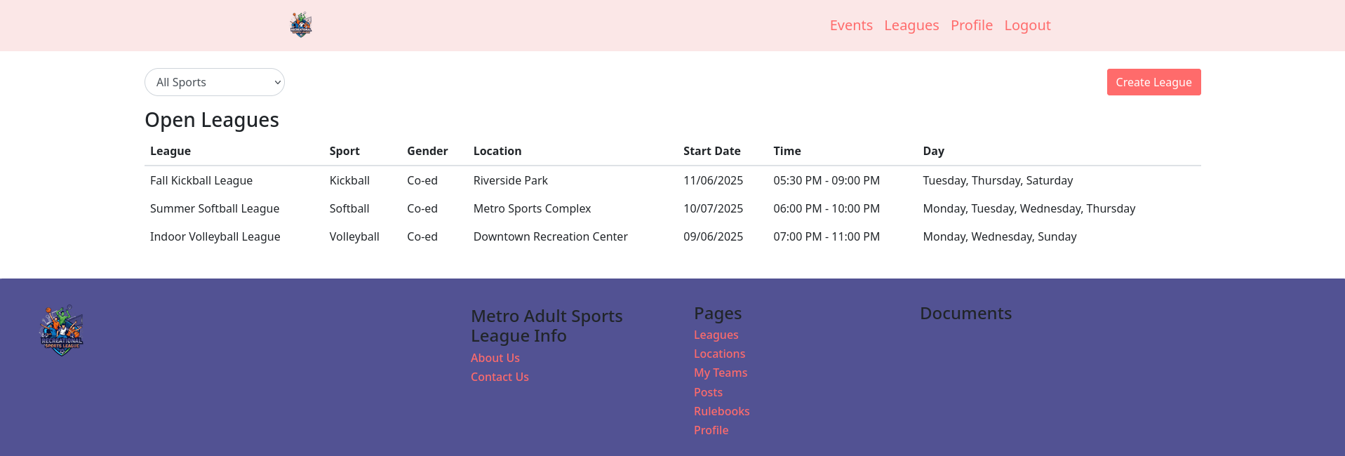Select Indoor Volleyball League row
1345x456 pixels.
215,236
